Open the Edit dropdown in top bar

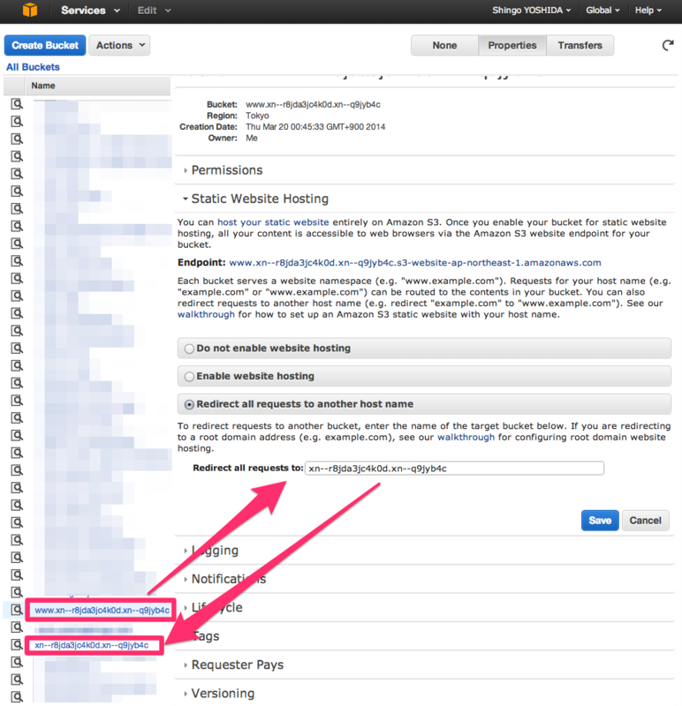pyautogui.click(x=154, y=11)
